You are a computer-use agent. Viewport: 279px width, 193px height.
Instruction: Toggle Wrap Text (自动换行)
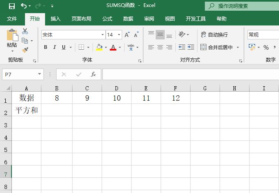pos(214,35)
